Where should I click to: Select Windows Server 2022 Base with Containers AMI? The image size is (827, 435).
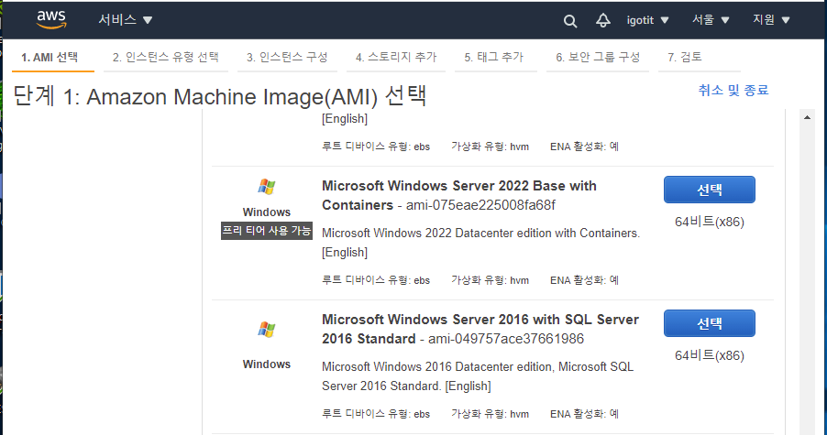[x=710, y=190]
